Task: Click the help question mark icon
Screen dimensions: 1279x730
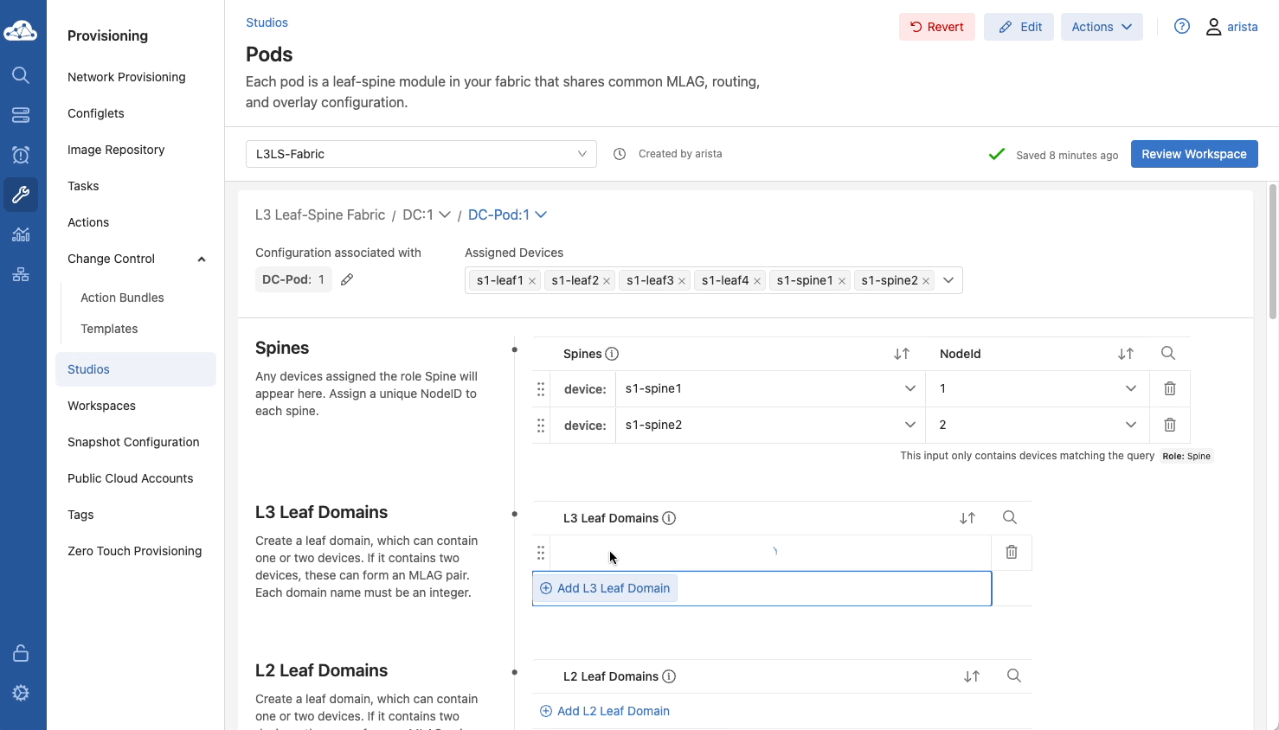Action: 1181,27
